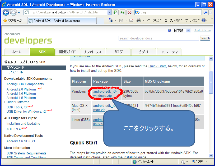Open the search provider dropdown arrow
Image resolution: width=215 pixels, height=166 pixels.
point(210,12)
